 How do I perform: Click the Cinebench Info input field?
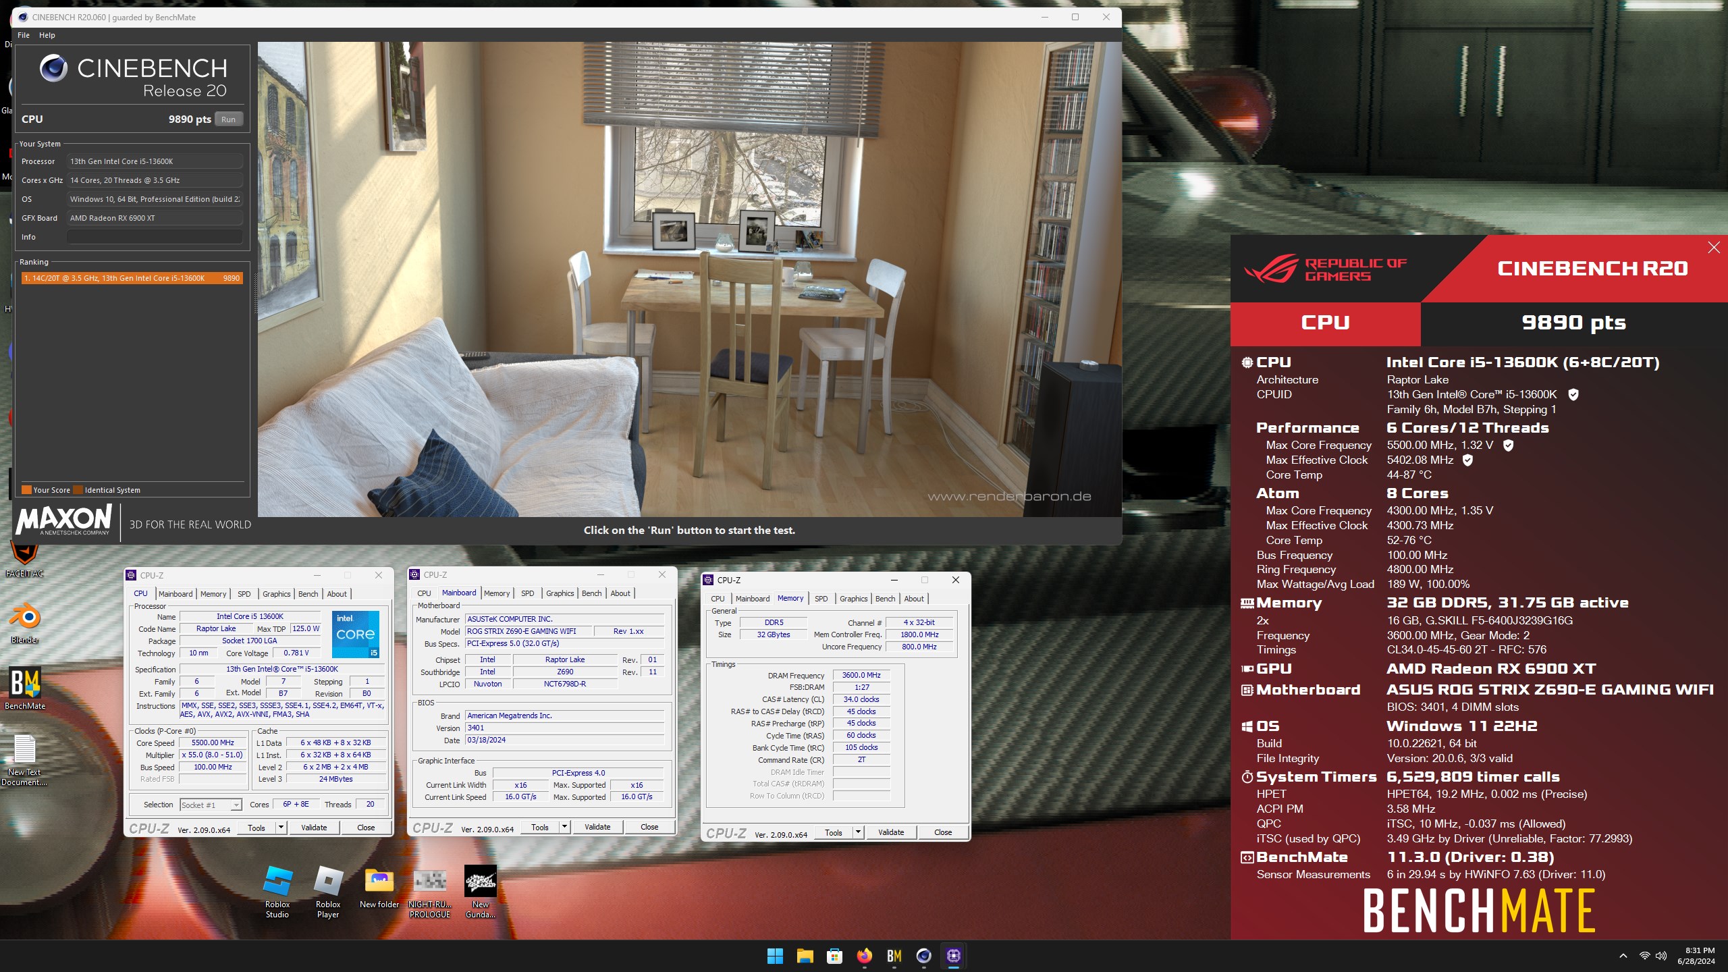[155, 237]
